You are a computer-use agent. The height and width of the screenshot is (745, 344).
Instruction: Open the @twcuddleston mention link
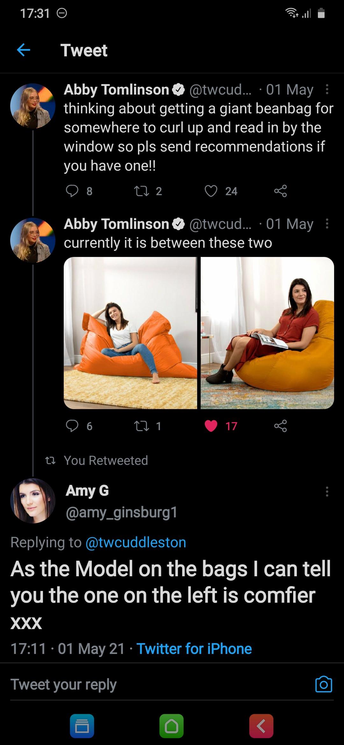136,542
